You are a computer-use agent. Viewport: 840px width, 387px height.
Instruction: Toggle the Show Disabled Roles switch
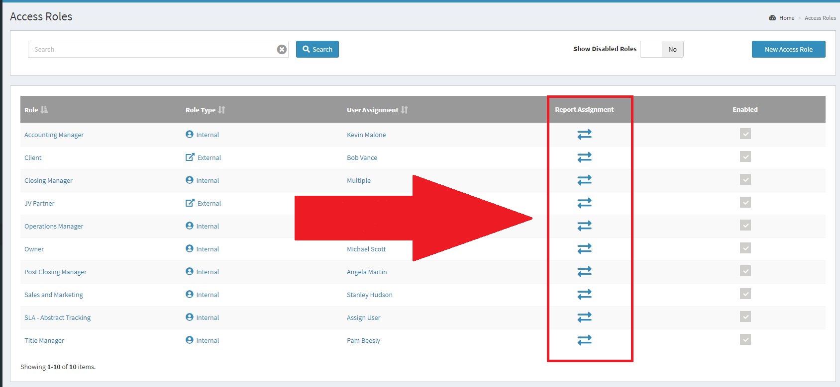click(661, 49)
